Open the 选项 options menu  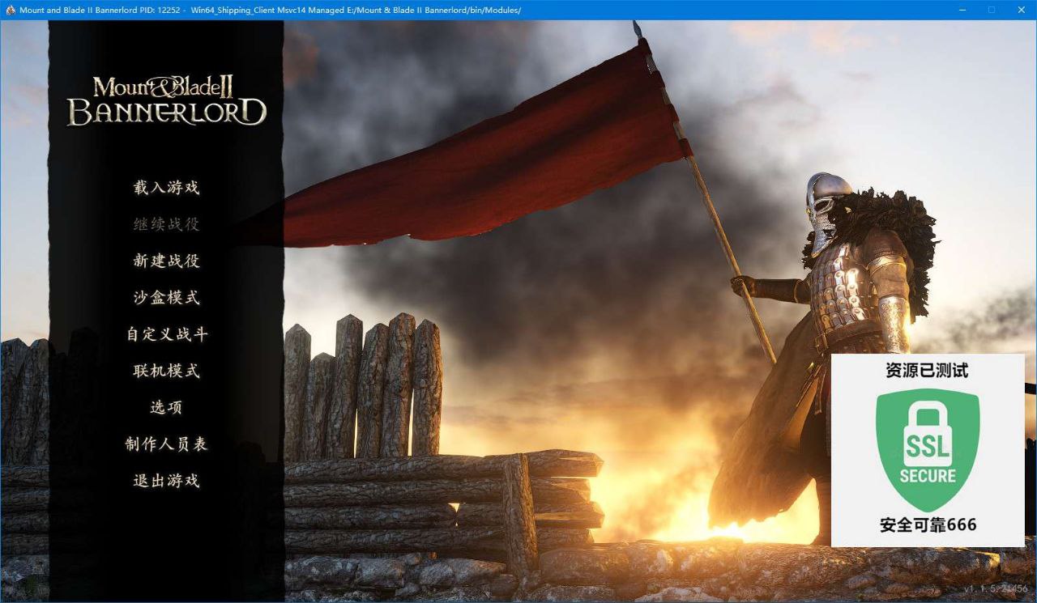[166, 407]
